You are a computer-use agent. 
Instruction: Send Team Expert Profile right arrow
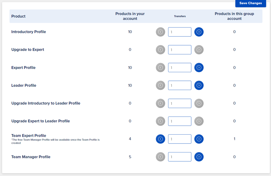[199, 139]
